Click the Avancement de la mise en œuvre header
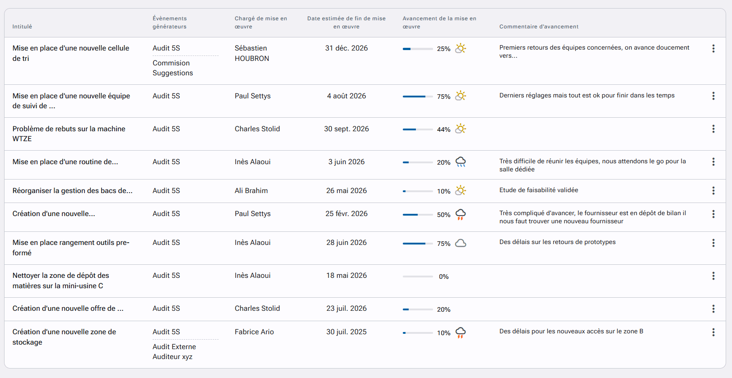Viewport: 732px width, 378px height. click(x=439, y=23)
